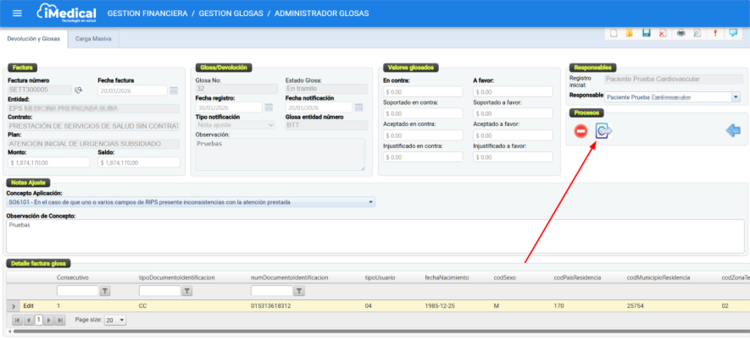The width and height of the screenshot is (750, 340).
Task: Click the process gear icon under Procesos
Action: pos(603,131)
